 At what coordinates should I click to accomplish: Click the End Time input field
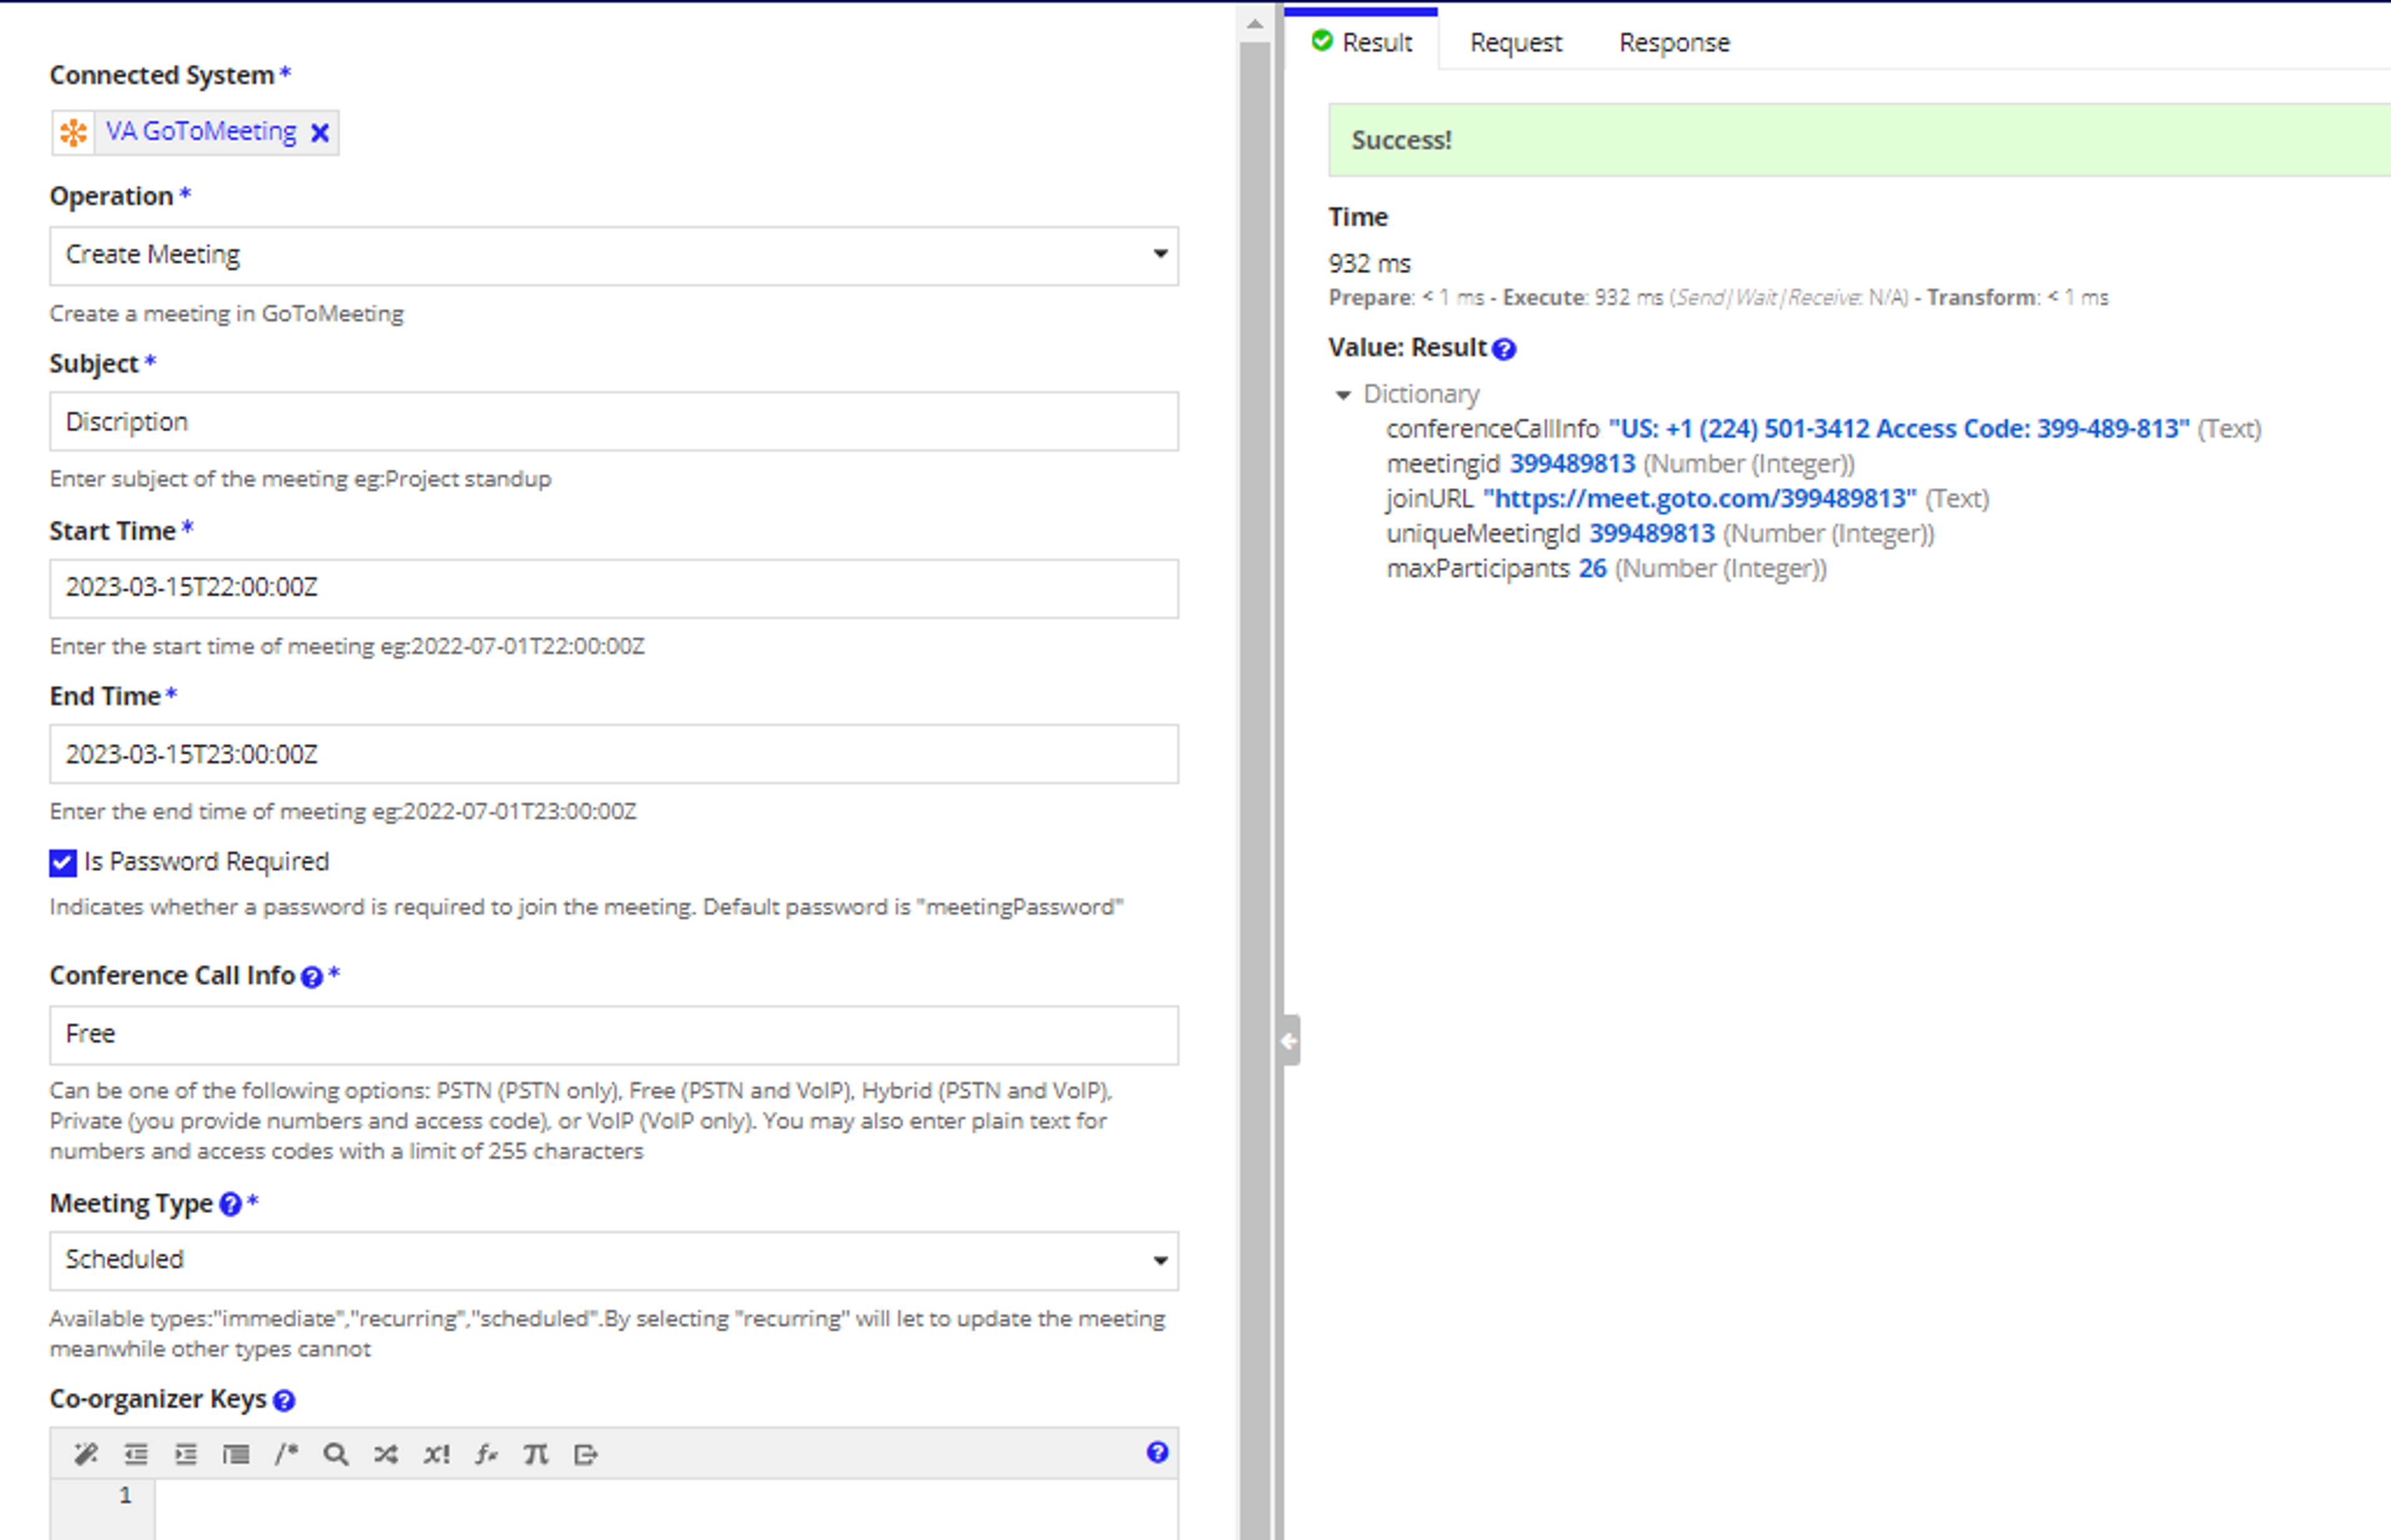[614, 754]
